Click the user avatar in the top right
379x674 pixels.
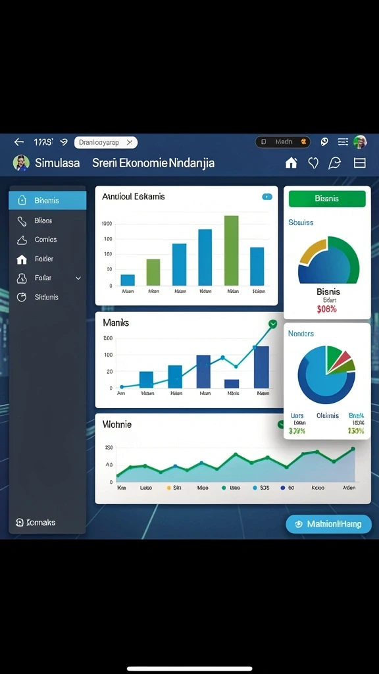click(360, 142)
